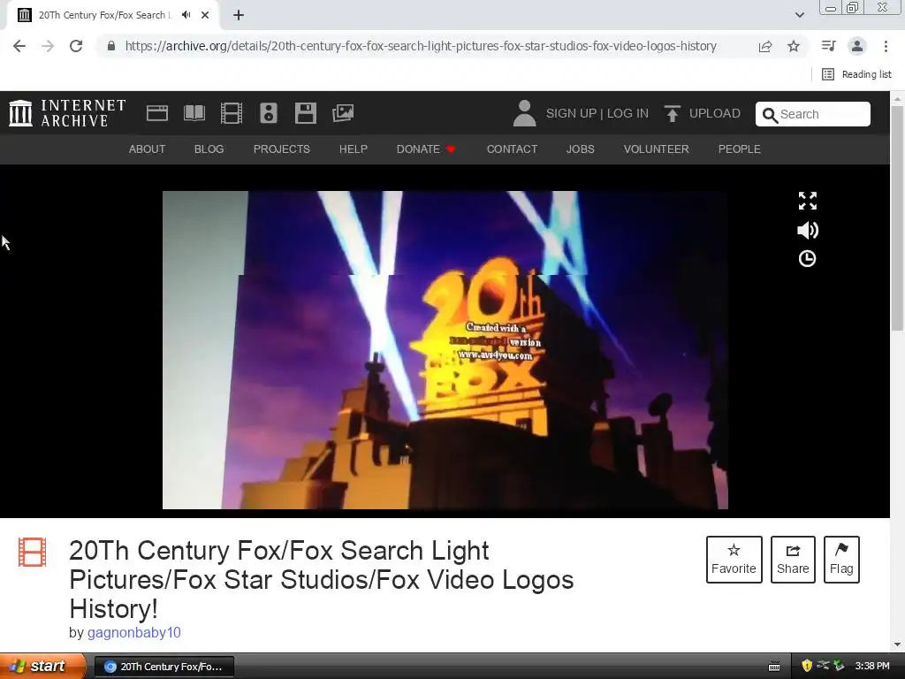Viewport: 905px width, 679px height.
Task: Click the taskbar clock 3:38 PM
Action: pos(872,666)
